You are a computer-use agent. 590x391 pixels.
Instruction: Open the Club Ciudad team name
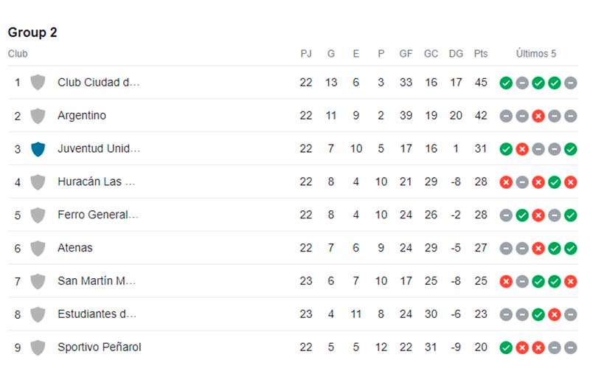99,83
